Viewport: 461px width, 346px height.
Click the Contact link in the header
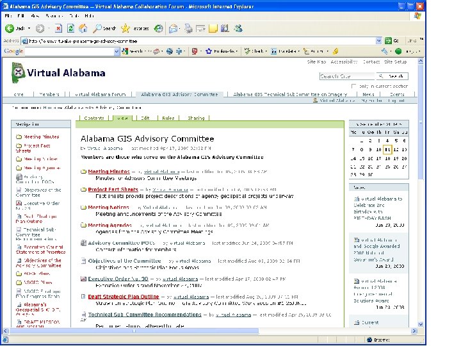[x=371, y=62]
